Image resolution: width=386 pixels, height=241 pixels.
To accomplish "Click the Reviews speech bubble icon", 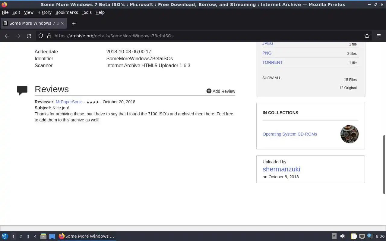I will (x=22, y=90).
